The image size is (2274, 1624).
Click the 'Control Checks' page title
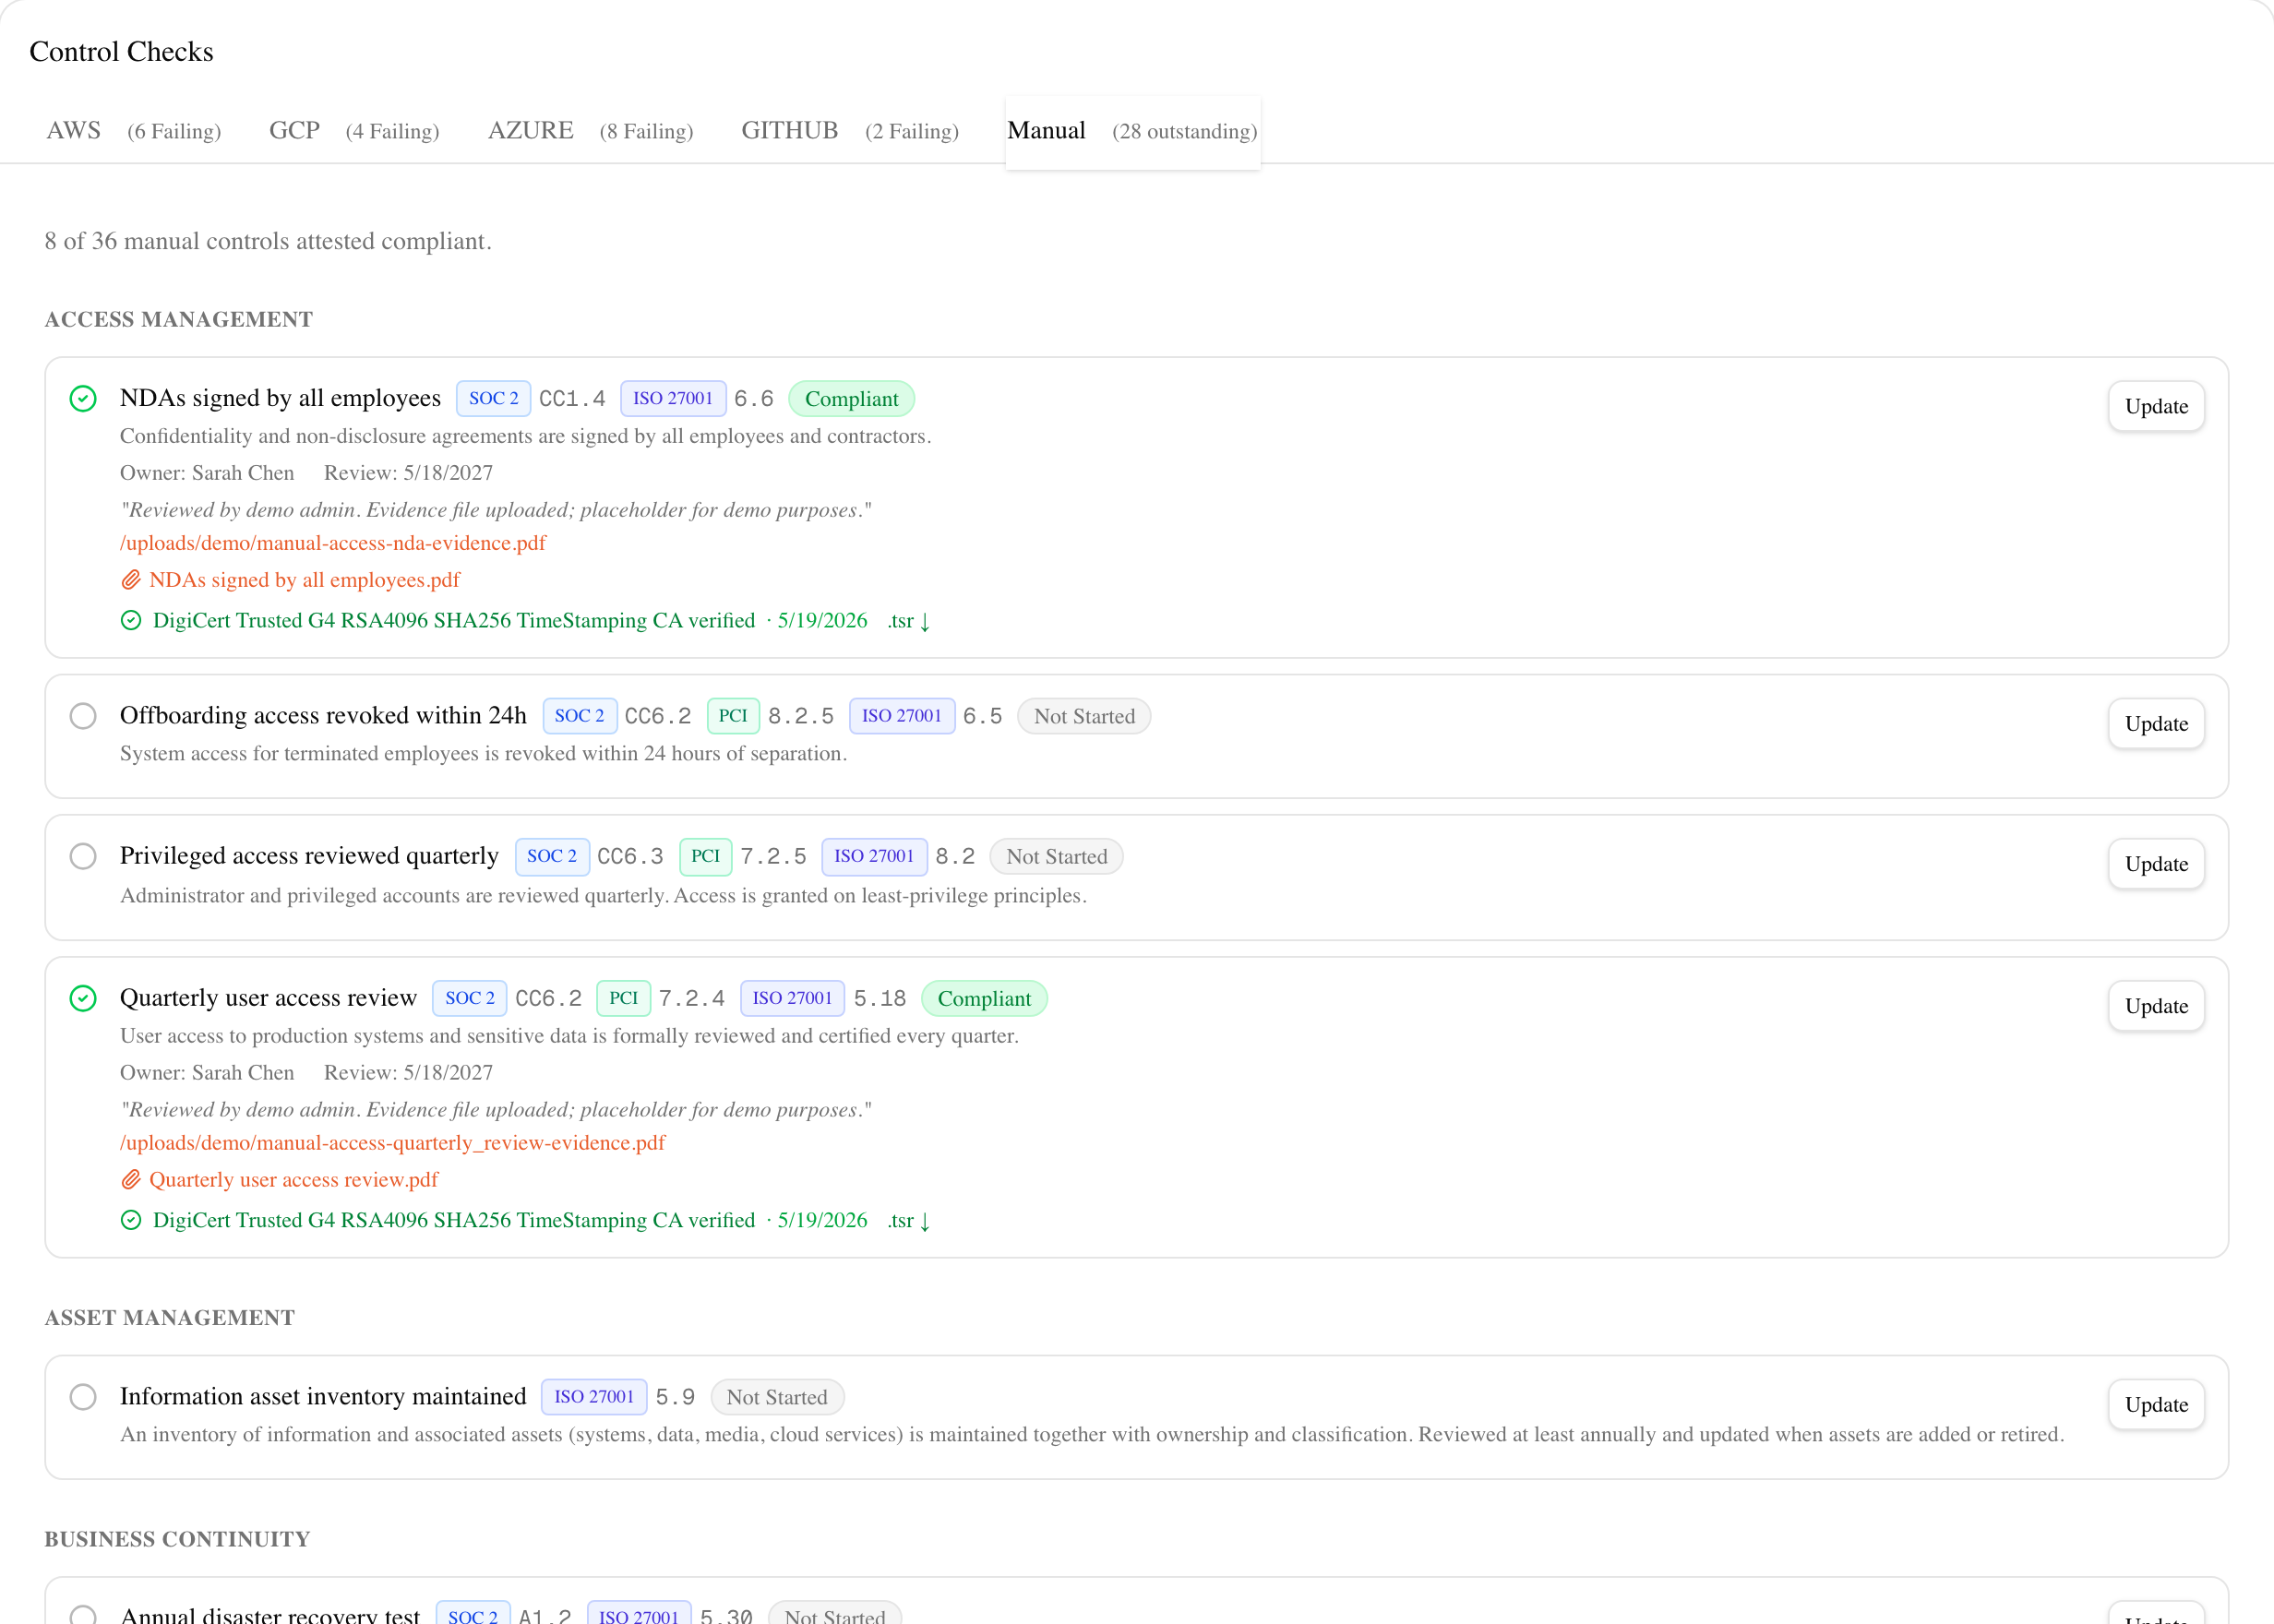[x=121, y=52]
